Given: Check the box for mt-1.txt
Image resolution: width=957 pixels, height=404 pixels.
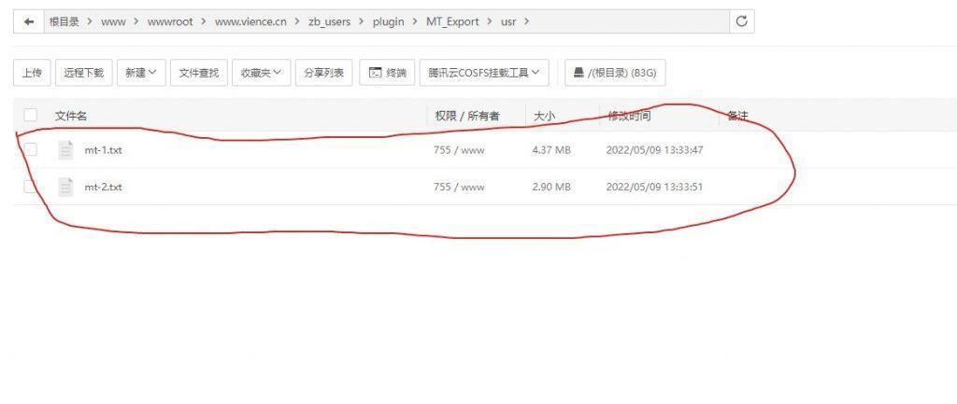Looking at the screenshot, I should point(31,150).
